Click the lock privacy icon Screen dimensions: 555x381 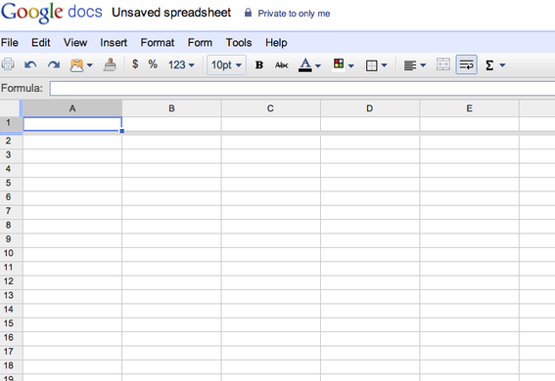coord(248,13)
